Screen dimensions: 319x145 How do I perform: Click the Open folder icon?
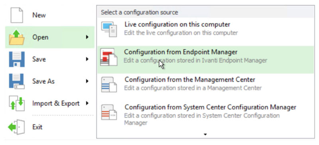pos(17,37)
